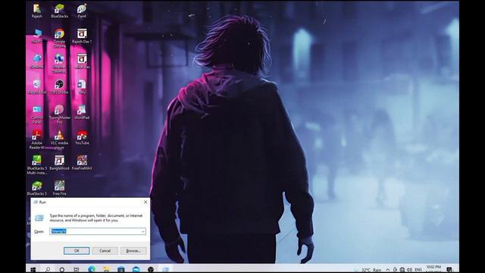Click Cancel in the Run dialog
This screenshot has width=485, height=273.
[x=105, y=251]
